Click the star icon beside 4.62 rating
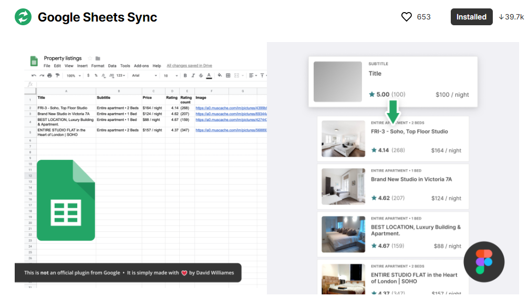Screen dimensions: 528x307 [x=374, y=198]
